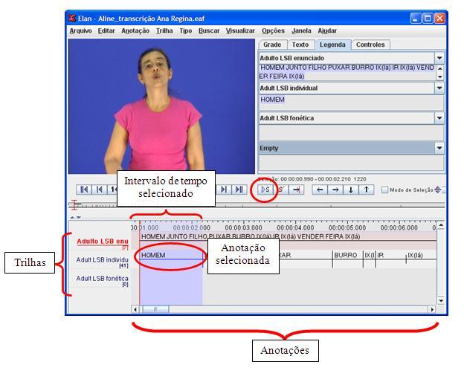Click the selection mode up-down arrows
The width and height of the screenshot is (464, 385).
pyautogui.click(x=438, y=190)
